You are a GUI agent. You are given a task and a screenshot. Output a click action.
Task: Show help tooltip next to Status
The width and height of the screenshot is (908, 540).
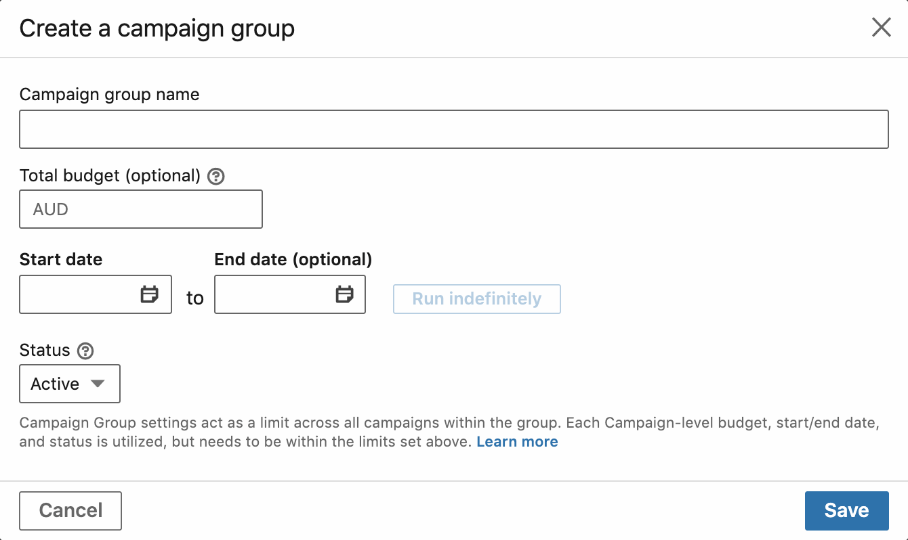tap(85, 351)
